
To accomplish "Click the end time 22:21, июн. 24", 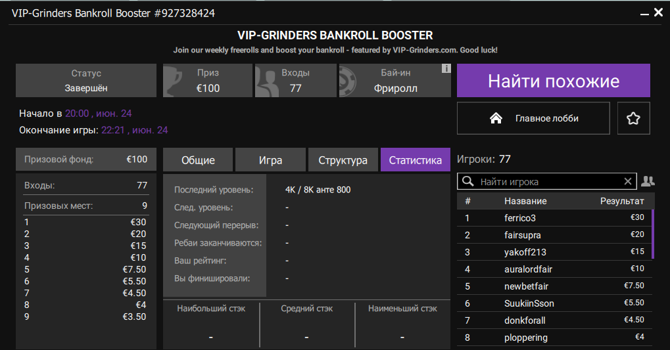I will point(135,130).
